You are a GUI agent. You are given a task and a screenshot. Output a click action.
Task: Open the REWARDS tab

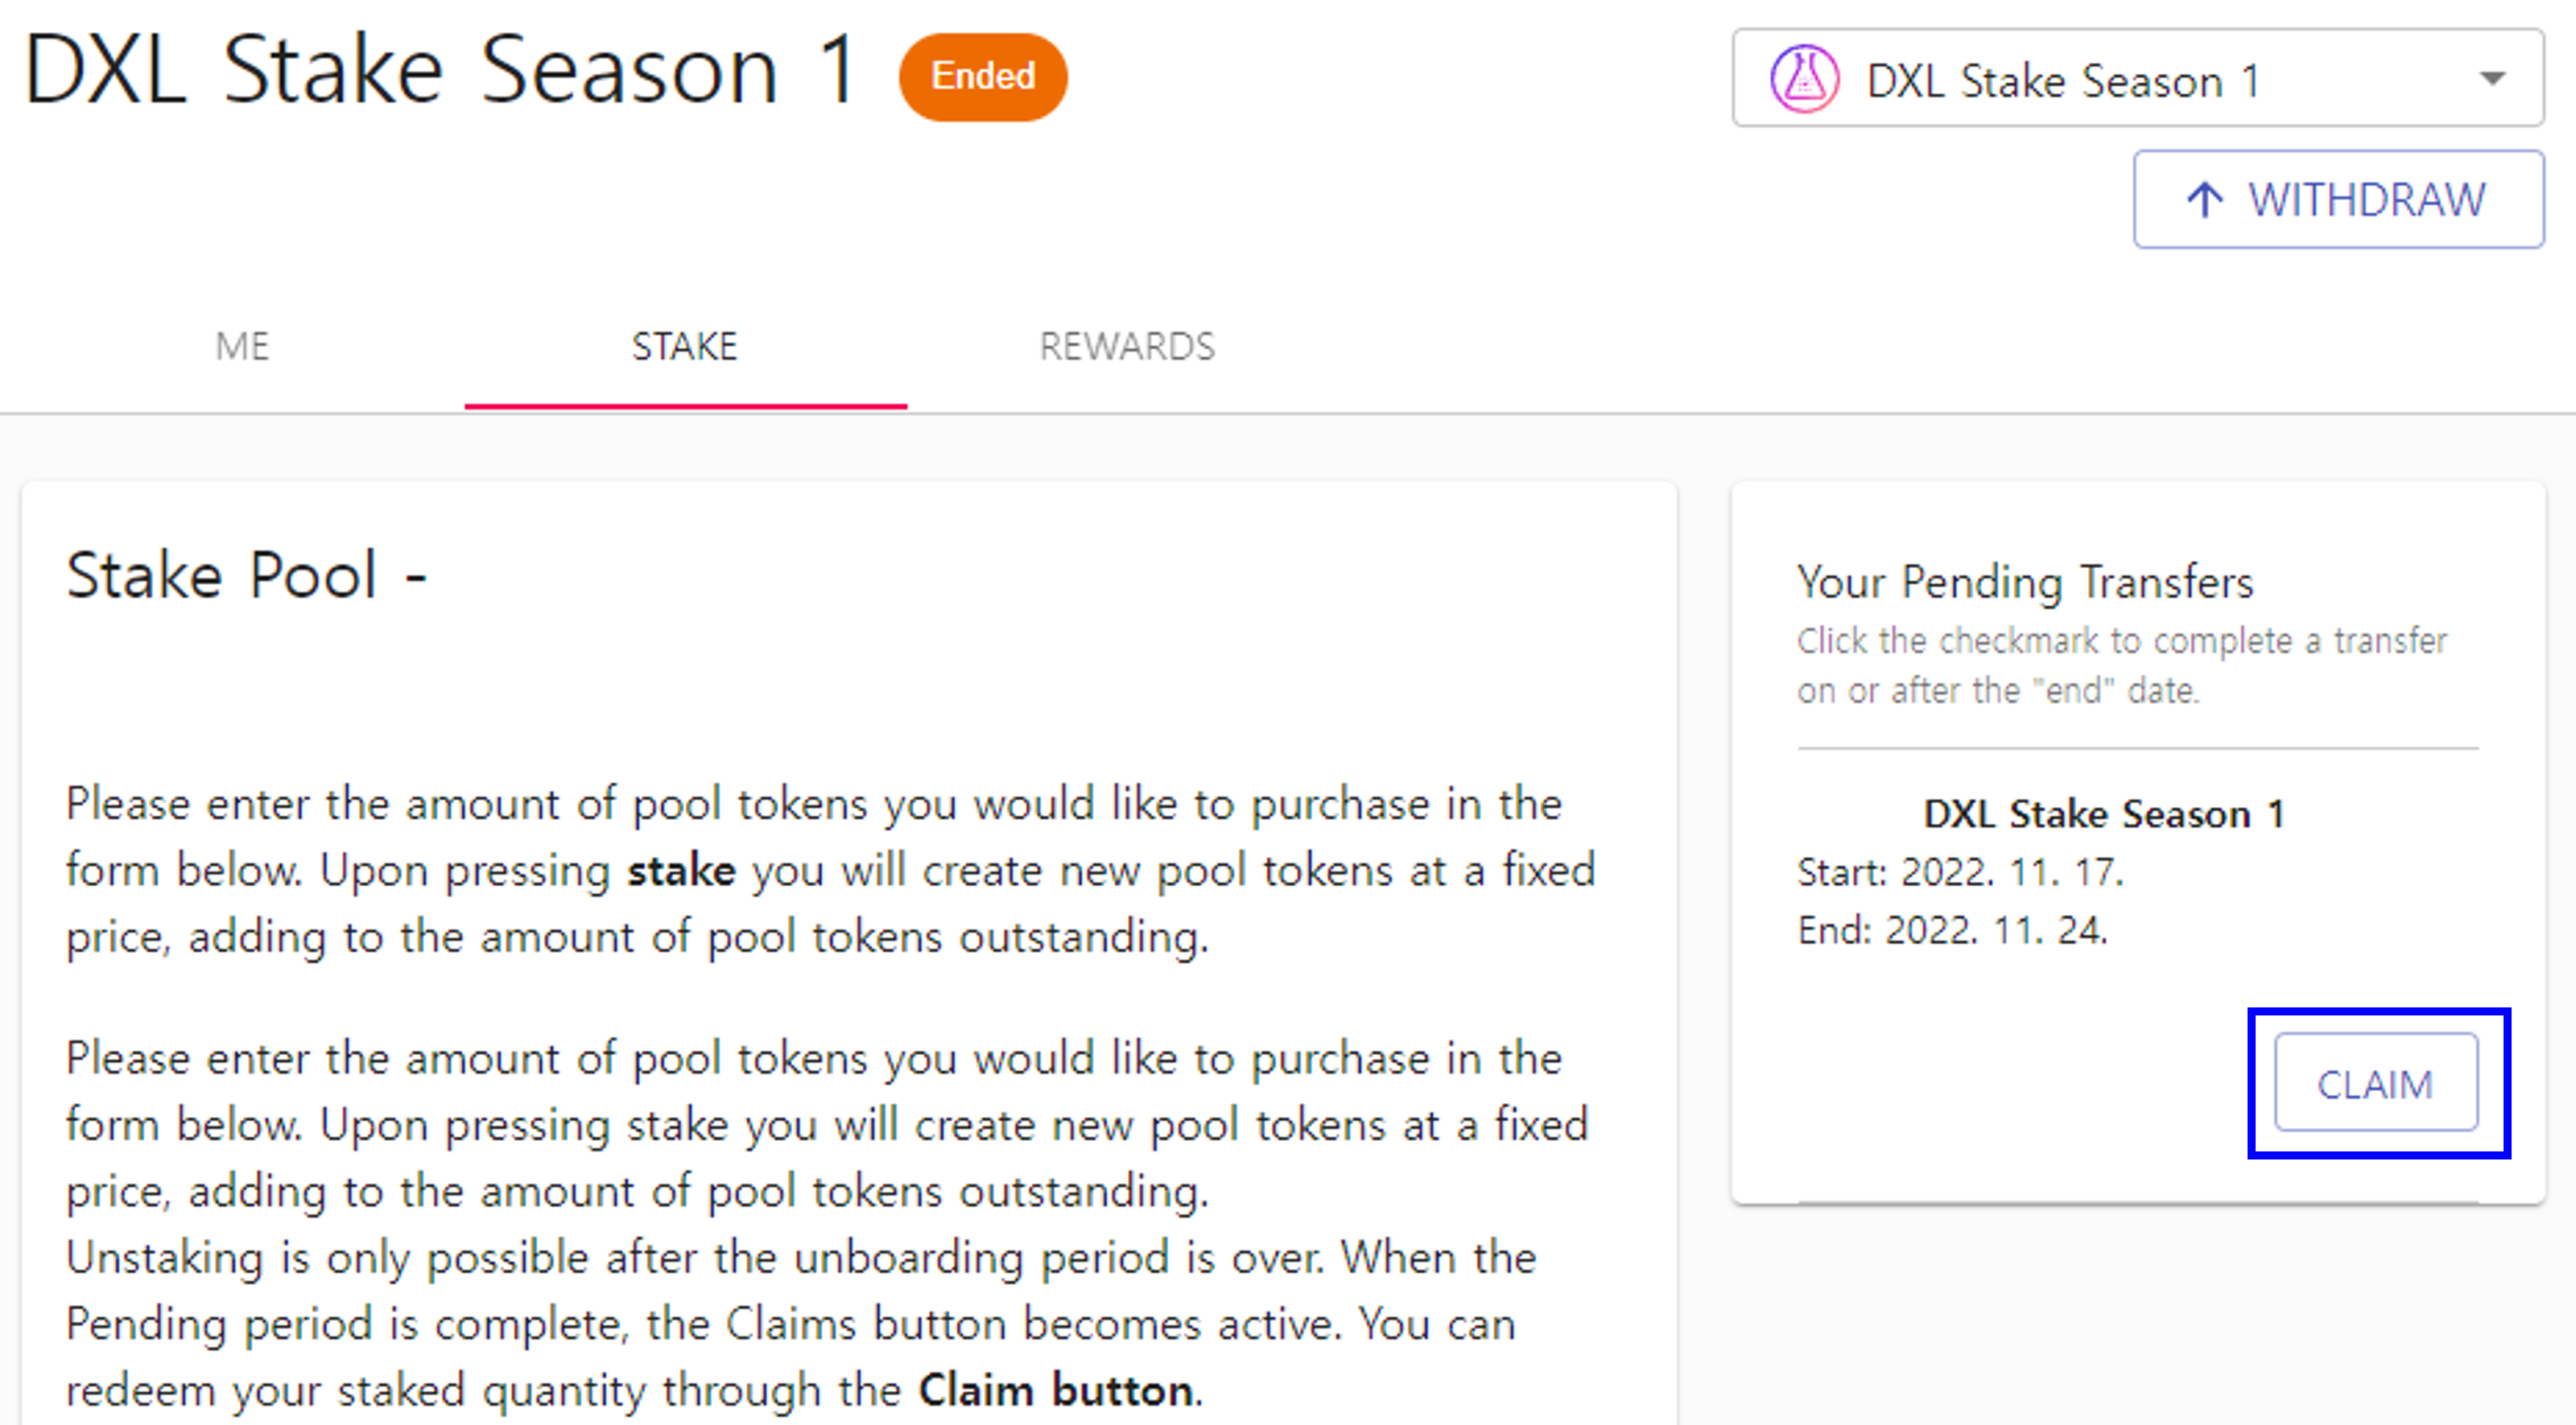click(1127, 347)
